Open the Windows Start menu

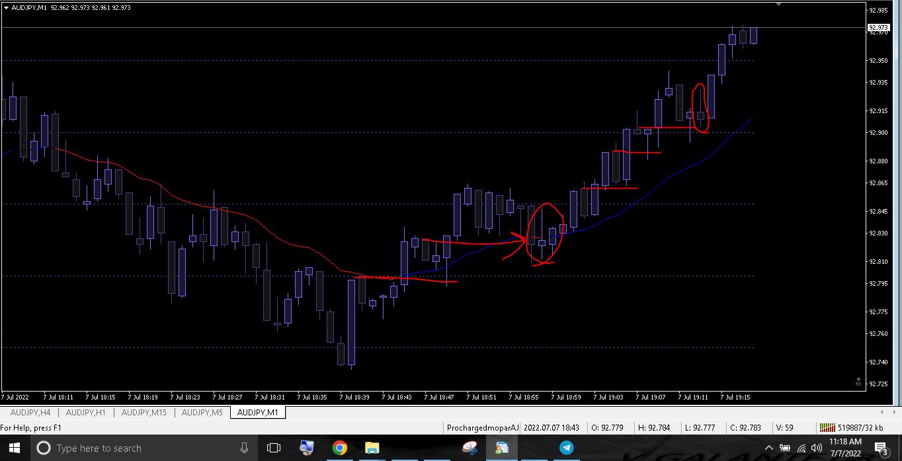coord(15,448)
